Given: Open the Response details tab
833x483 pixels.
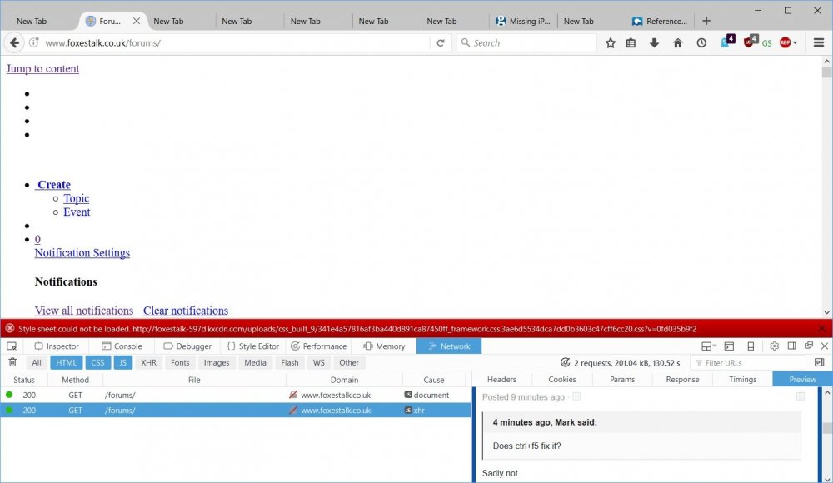Looking at the screenshot, I should (683, 380).
